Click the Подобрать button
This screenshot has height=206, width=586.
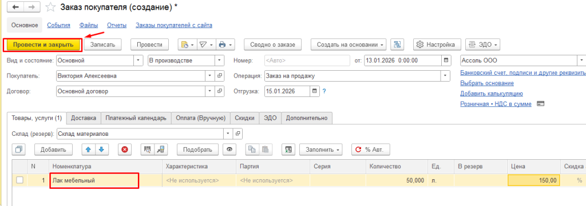pos(198,150)
